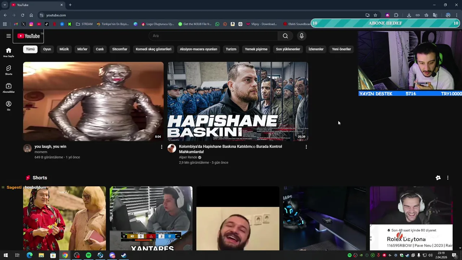Image resolution: width=462 pixels, height=260 pixels.
Task: Open the STREAM bookmarks folder
Action: click(84, 24)
